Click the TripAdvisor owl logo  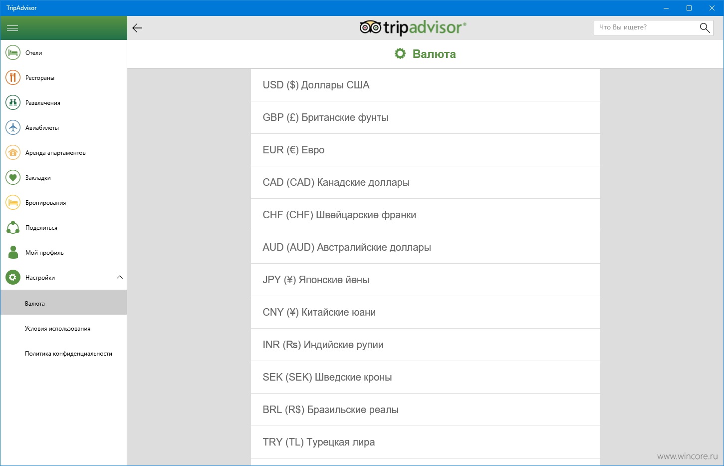(370, 27)
